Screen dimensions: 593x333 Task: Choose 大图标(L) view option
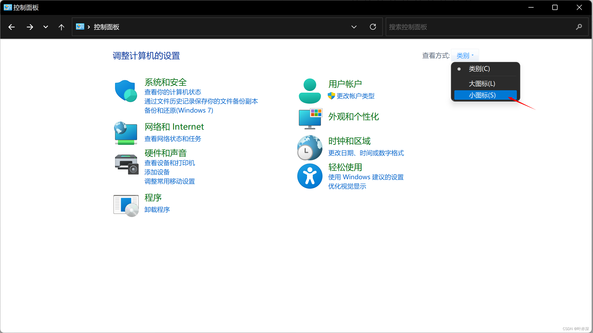pos(482,84)
